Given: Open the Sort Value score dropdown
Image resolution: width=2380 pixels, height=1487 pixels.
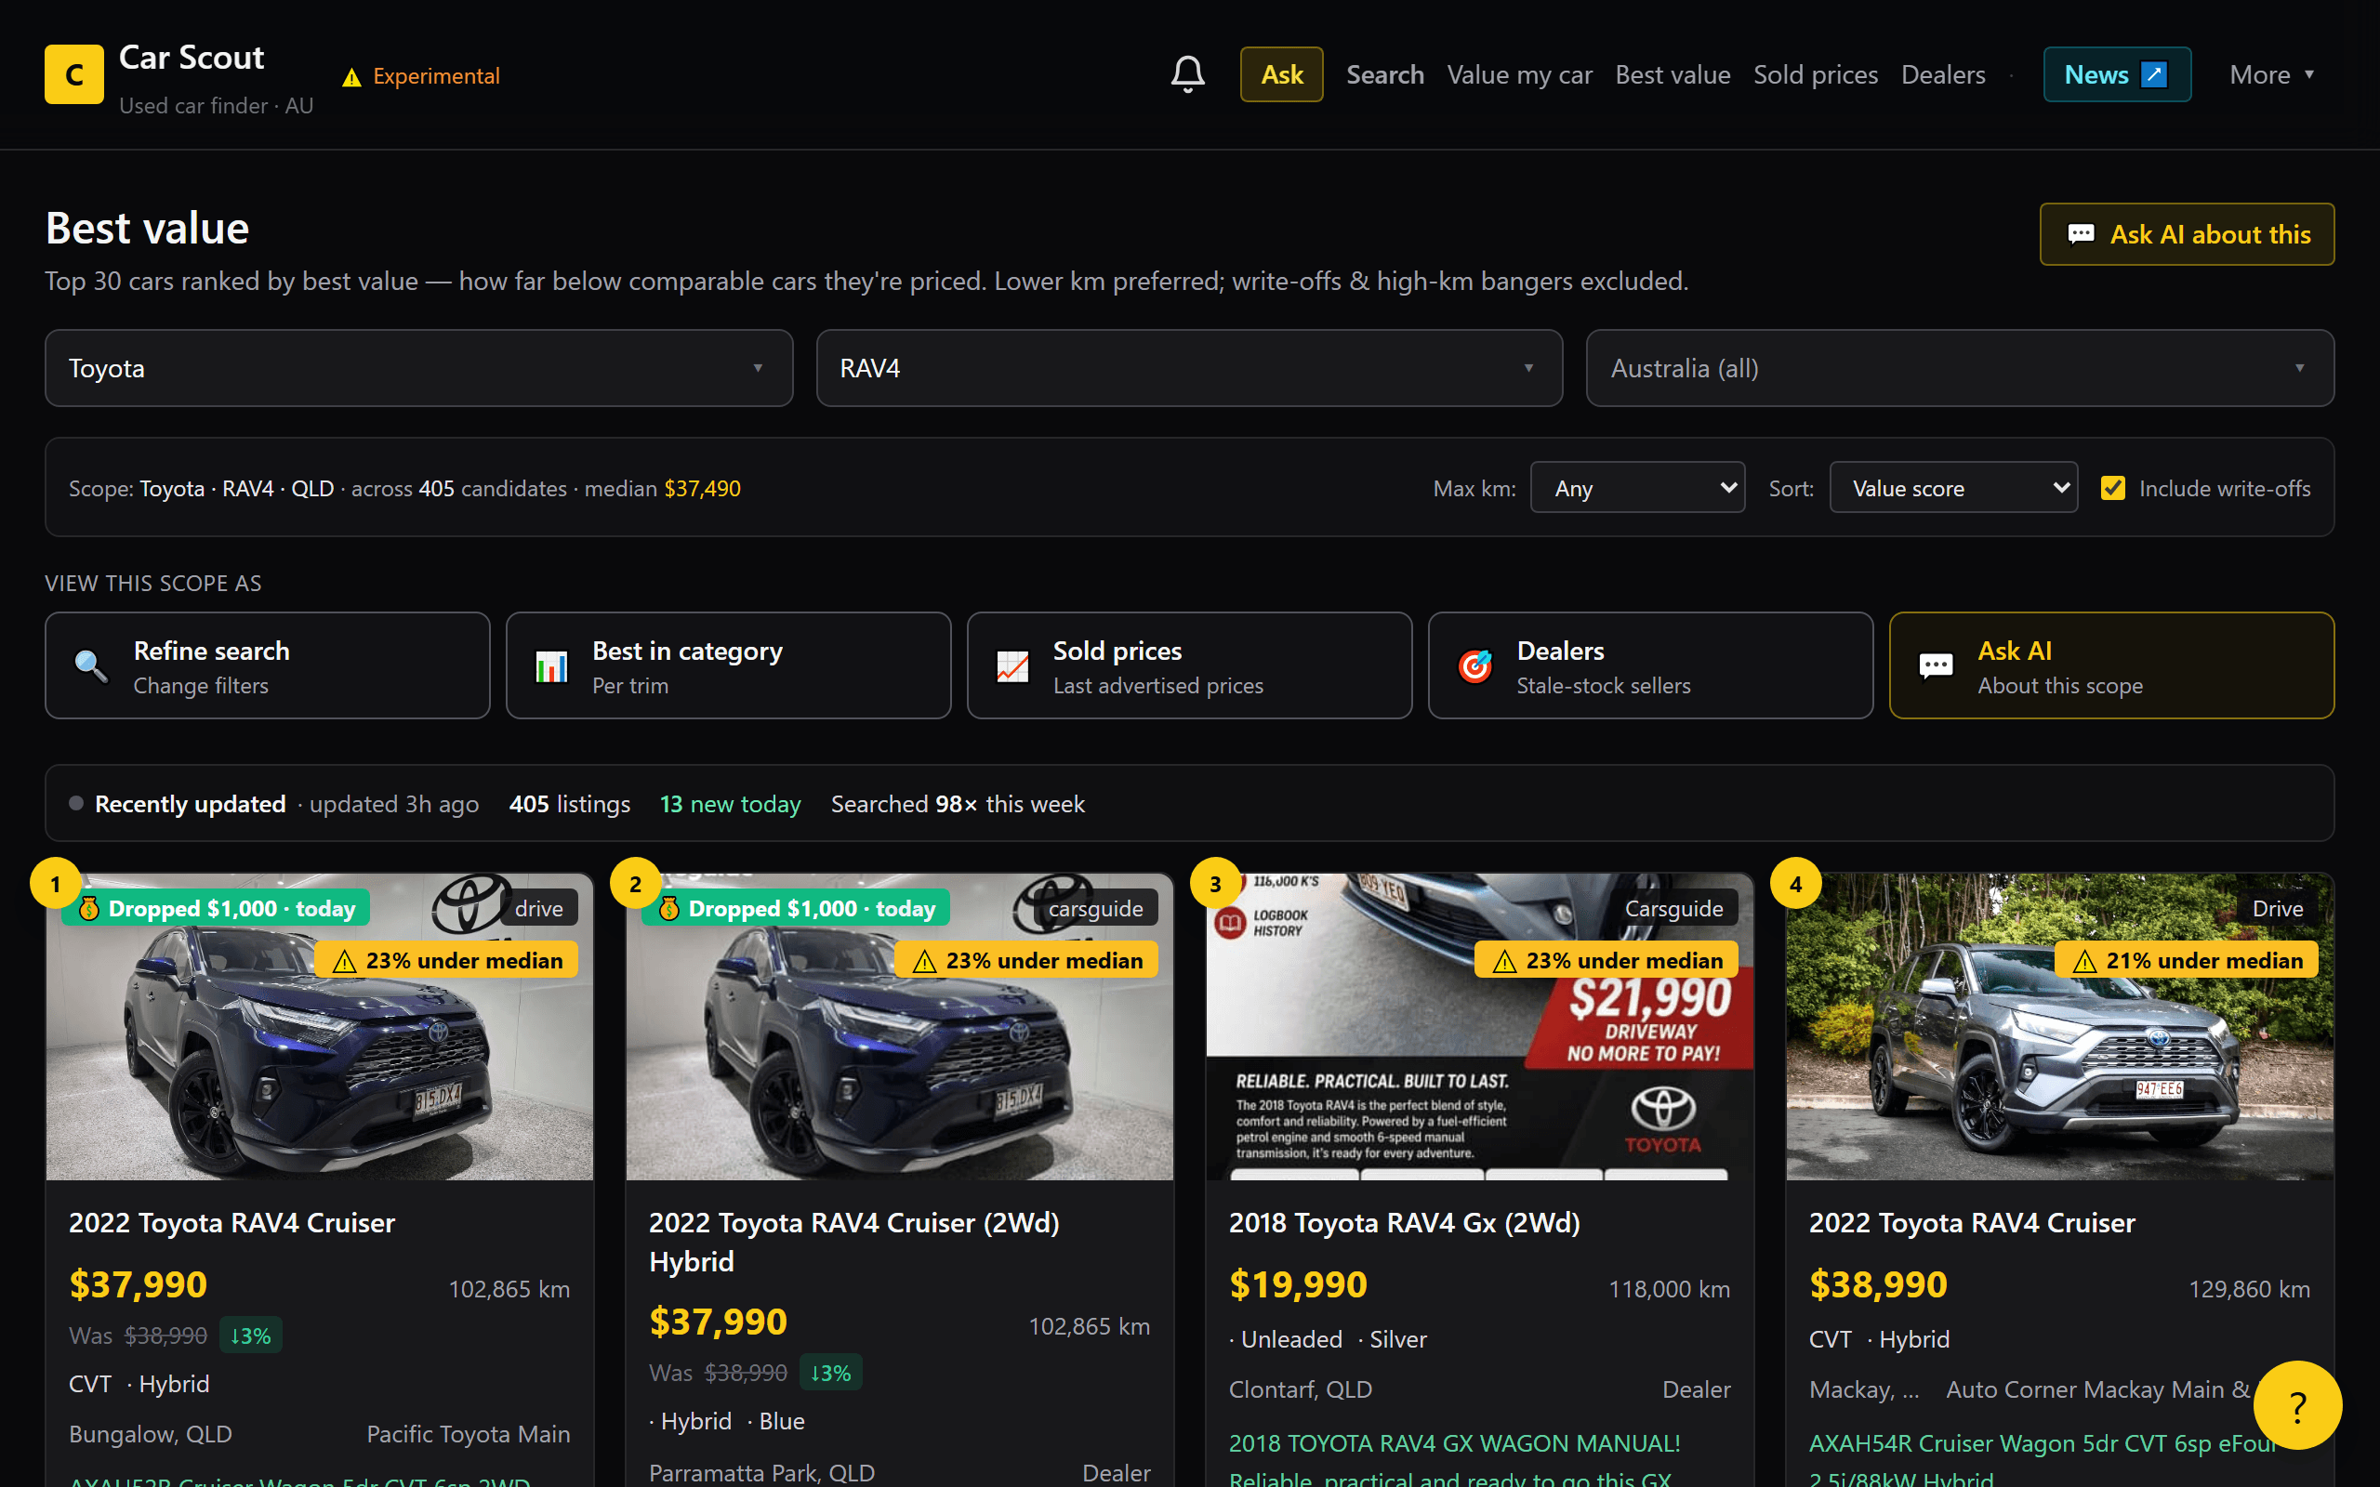Looking at the screenshot, I should coord(1953,488).
